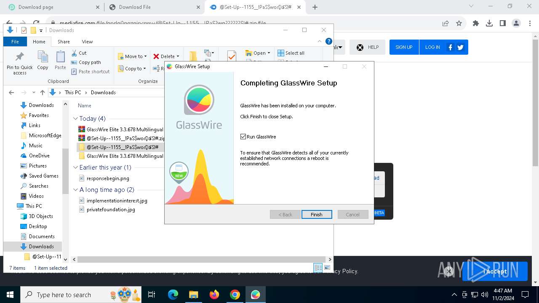
Task: Open Firefox from the taskbar
Action: click(214, 295)
